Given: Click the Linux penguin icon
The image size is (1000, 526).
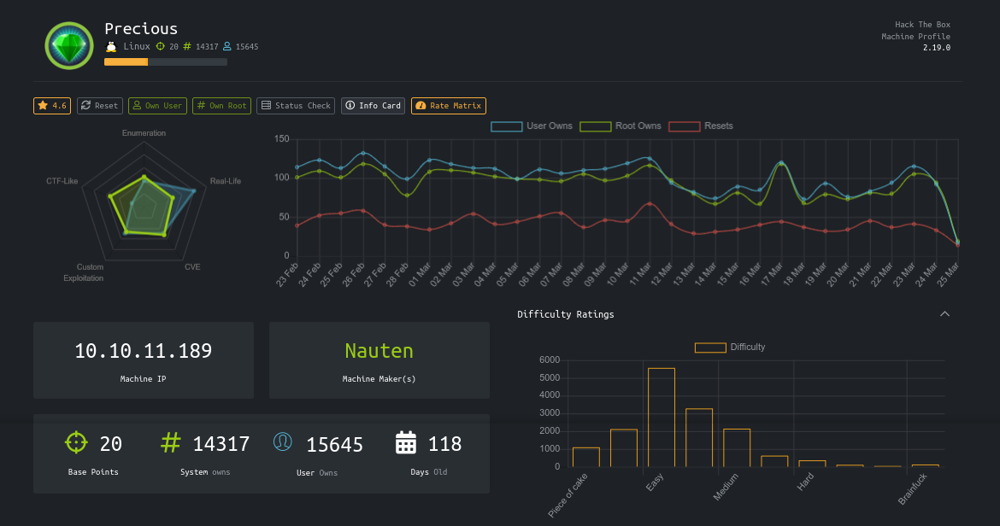Looking at the screenshot, I should coord(110,47).
